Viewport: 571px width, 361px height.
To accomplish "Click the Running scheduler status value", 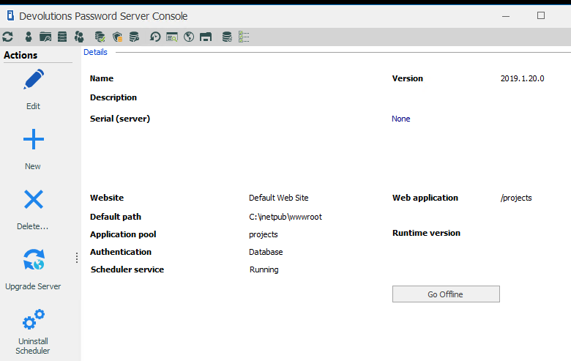I will click(264, 270).
